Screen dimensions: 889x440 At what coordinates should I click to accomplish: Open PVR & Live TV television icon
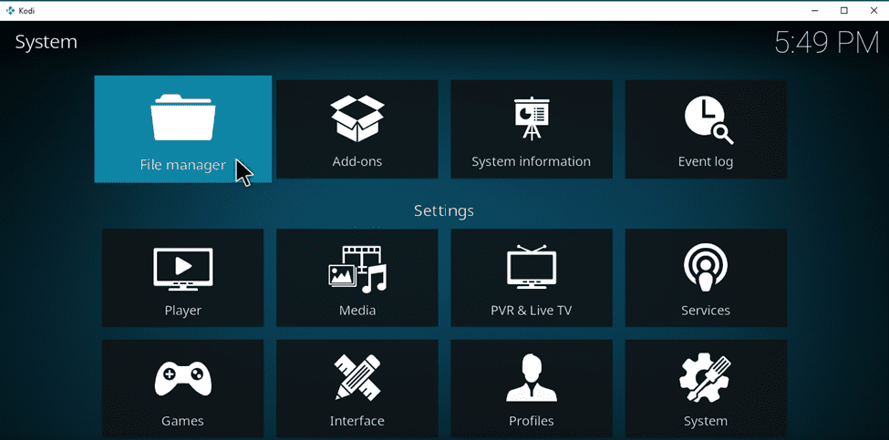[532, 266]
